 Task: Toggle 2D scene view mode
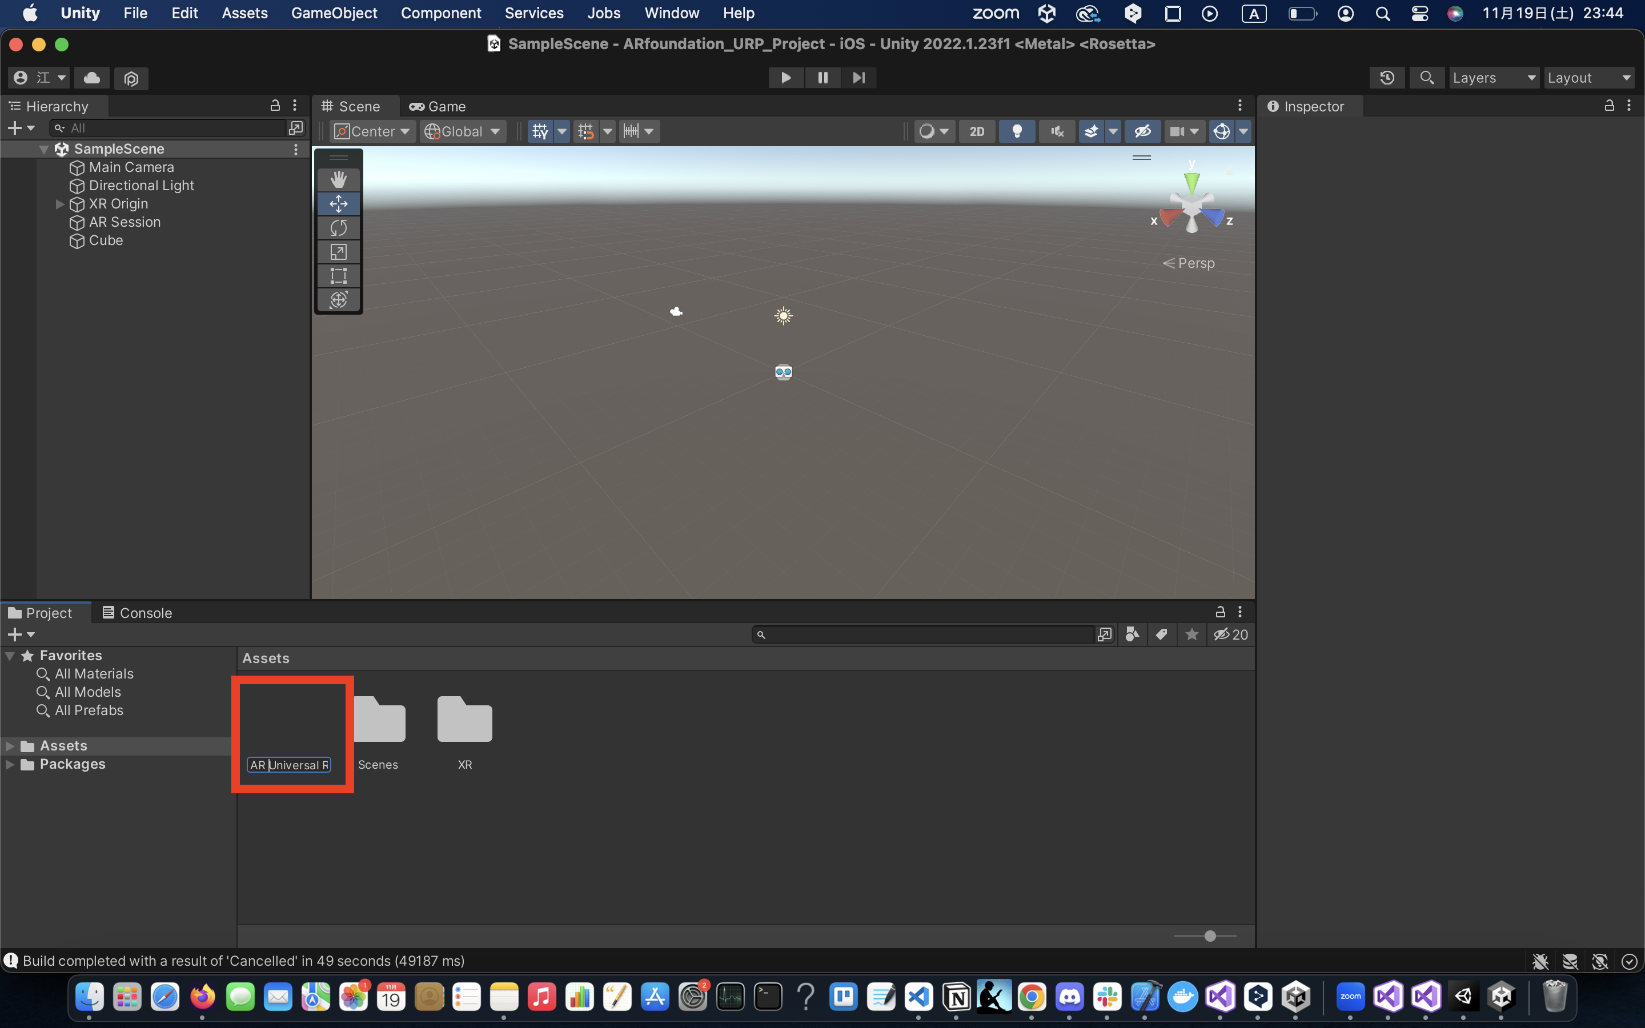point(977,131)
